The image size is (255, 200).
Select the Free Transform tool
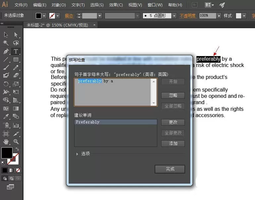[x=16, y=92]
